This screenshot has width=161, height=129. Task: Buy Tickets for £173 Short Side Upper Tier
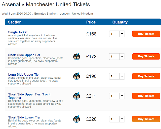146,57
